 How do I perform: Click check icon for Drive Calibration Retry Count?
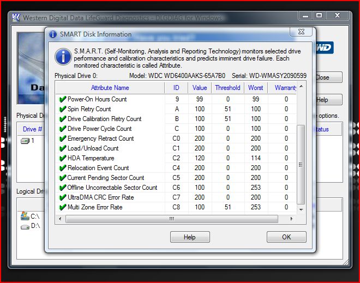[x=62, y=119]
